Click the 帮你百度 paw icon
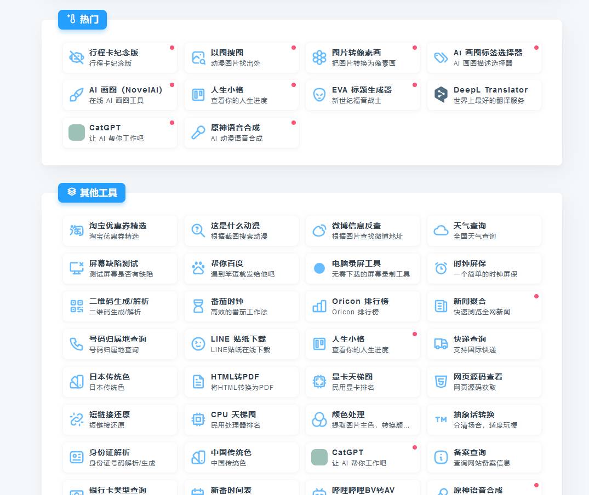The width and height of the screenshot is (589, 495). (x=198, y=268)
